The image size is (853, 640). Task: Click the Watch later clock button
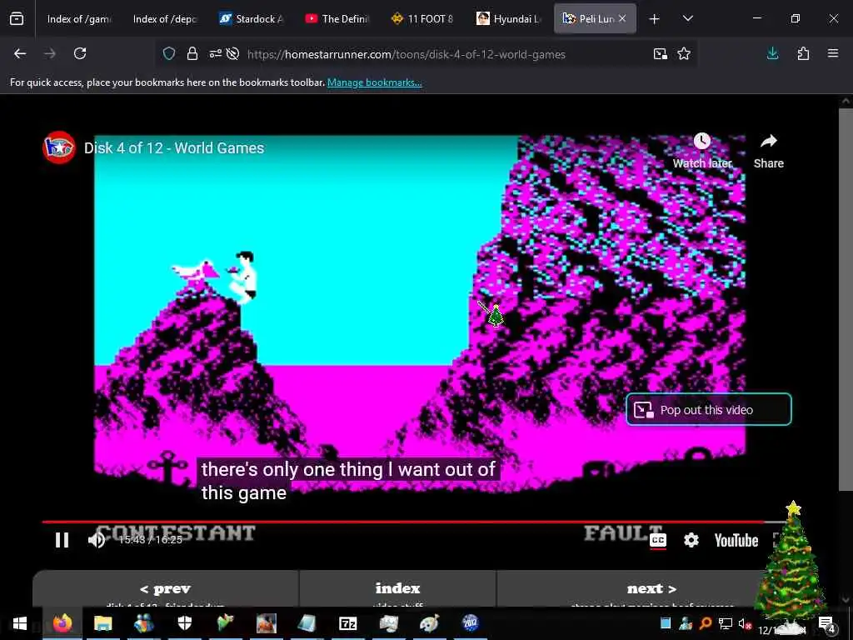click(701, 151)
